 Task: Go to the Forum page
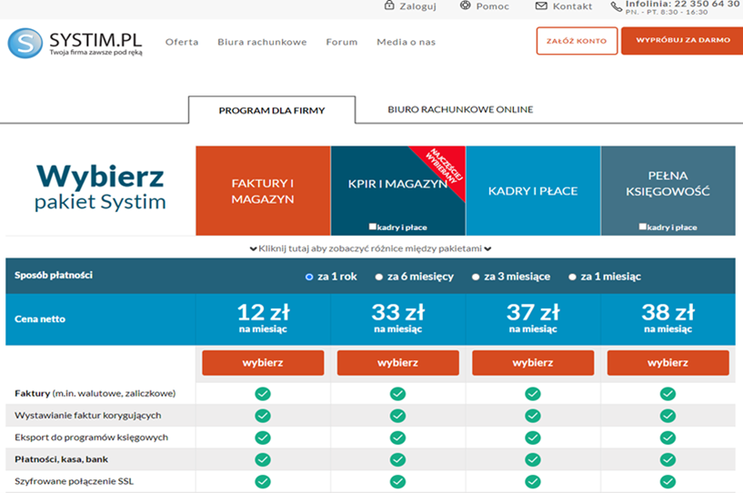tap(342, 42)
